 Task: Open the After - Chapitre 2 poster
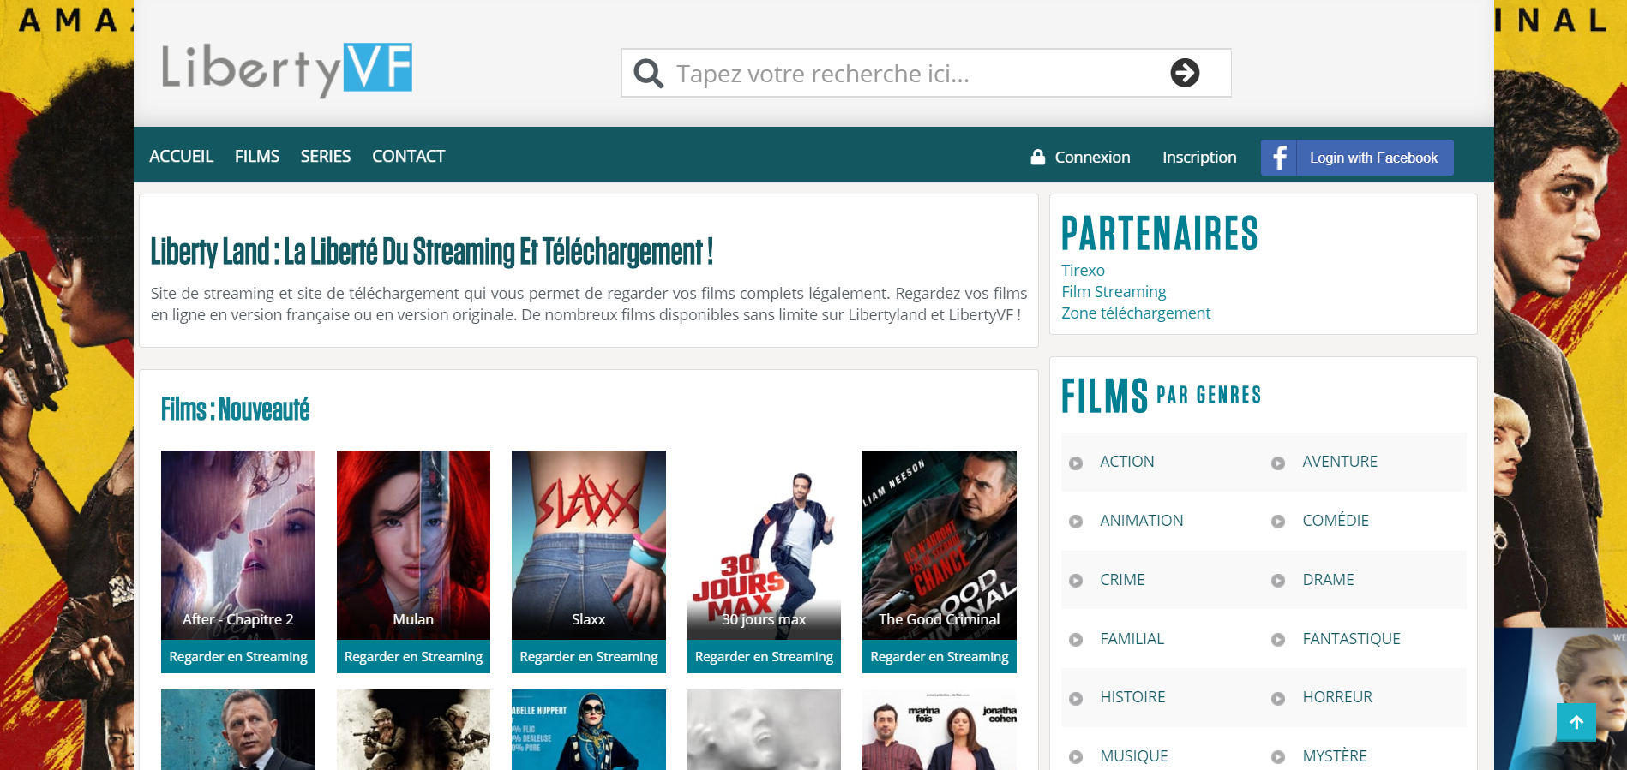pos(238,545)
